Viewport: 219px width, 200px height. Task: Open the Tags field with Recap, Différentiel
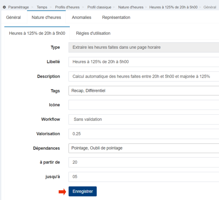(144, 91)
